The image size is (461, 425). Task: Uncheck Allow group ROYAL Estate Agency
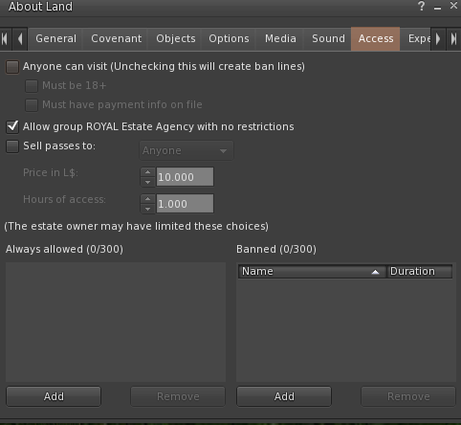pos(12,126)
